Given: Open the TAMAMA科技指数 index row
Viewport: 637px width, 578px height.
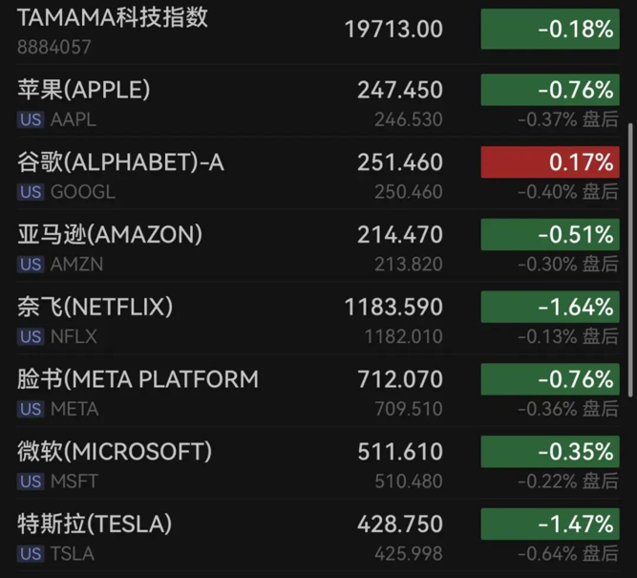Looking at the screenshot, I should [x=113, y=17].
